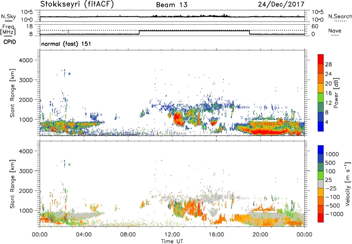Click the Stokkseyri (fitACF) title text
This screenshot has height=244, width=352.
click(77, 4)
